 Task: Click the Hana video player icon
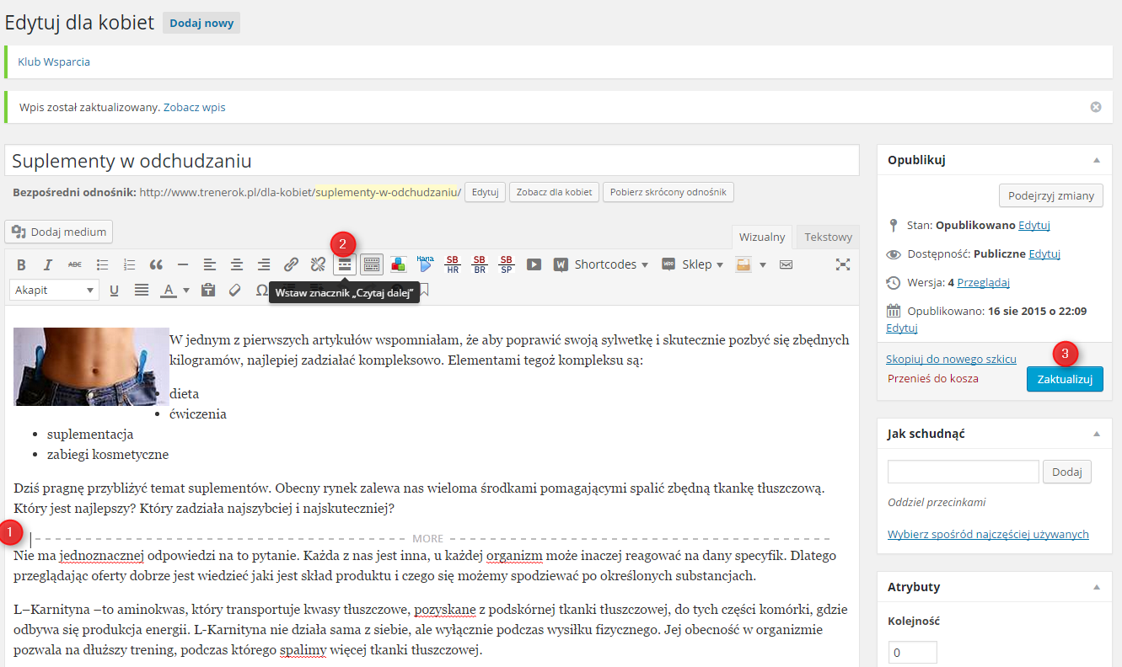pyautogui.click(x=426, y=264)
